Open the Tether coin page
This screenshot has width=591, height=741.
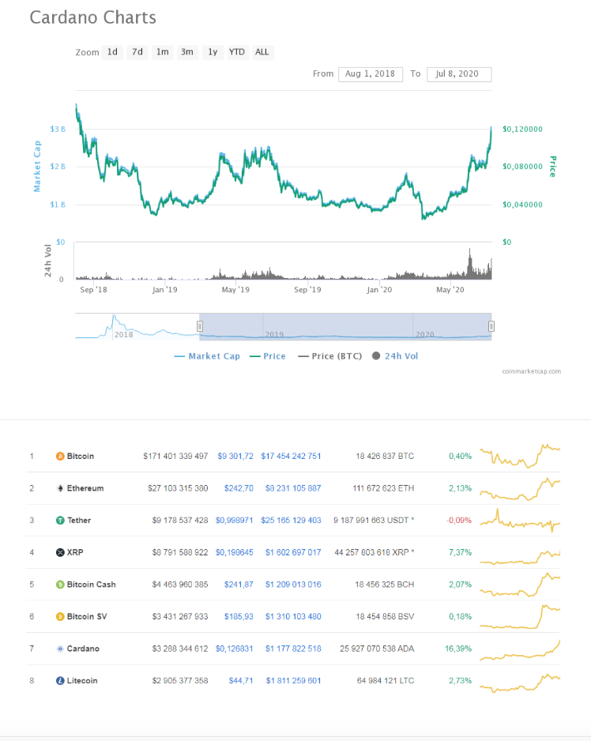coord(79,521)
